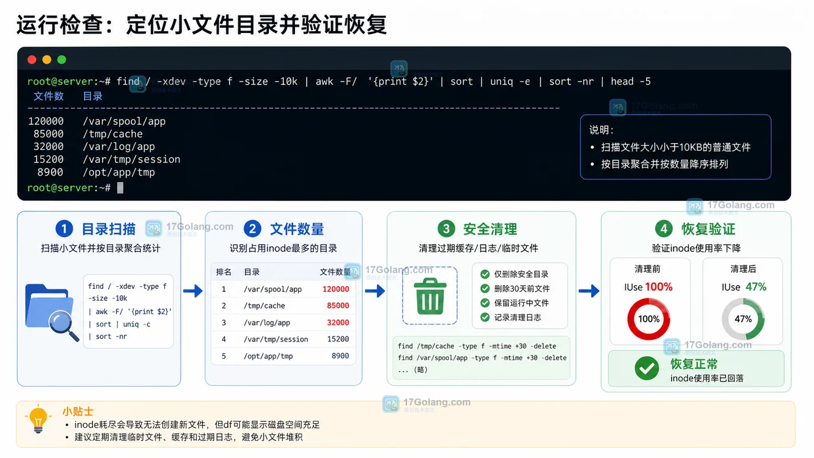Click the find /tmp/cache -delete command line

(477, 346)
